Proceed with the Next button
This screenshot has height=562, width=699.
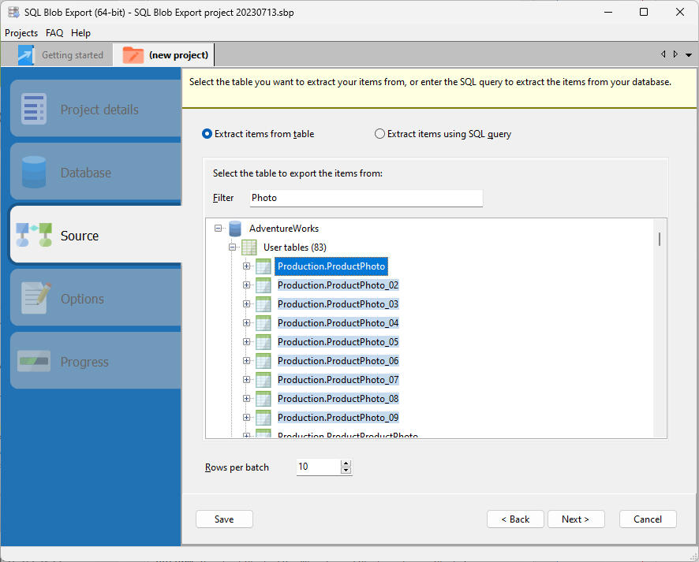576,519
